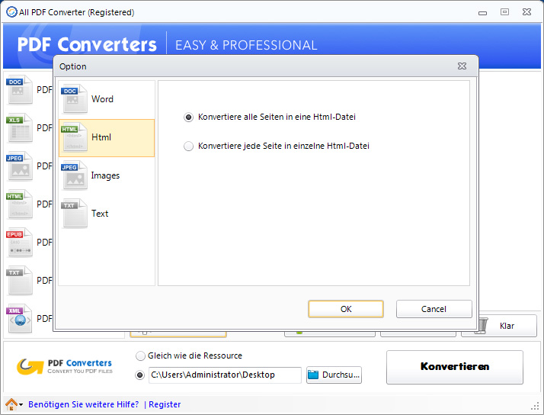Click the HTML file icon in Option list
This screenshot has width=544, height=415.
point(75,137)
